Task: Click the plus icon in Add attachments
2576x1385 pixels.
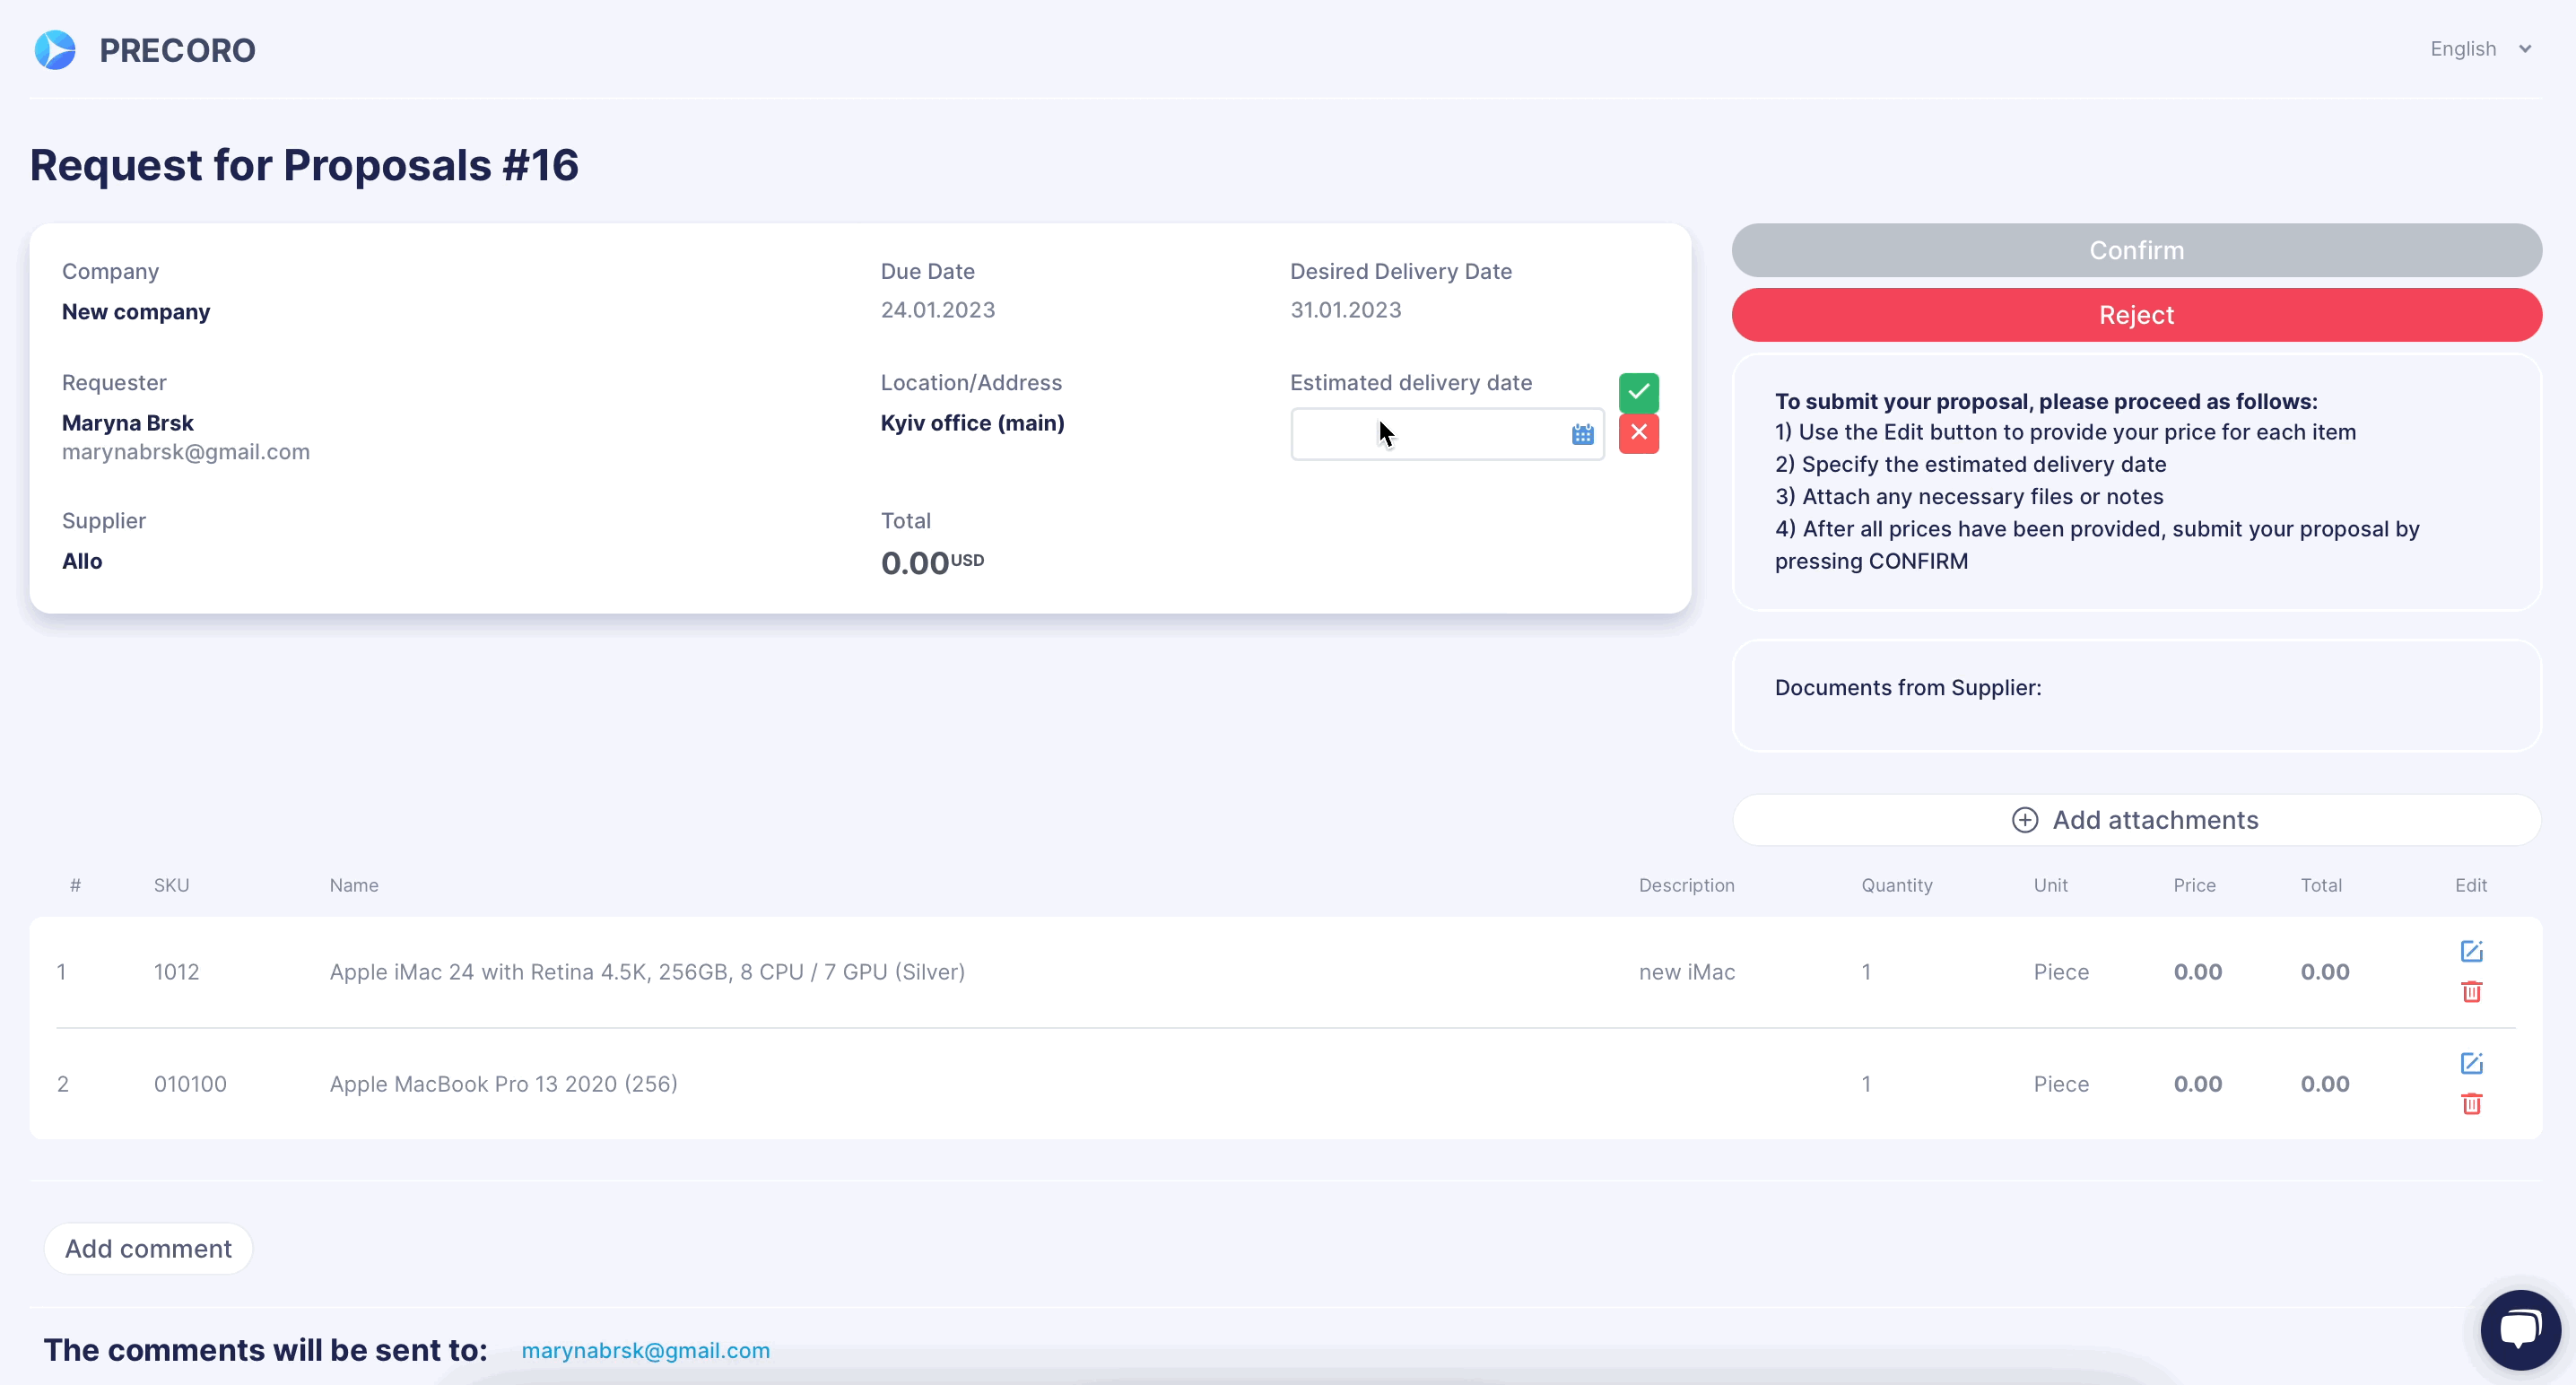Action: point(2024,820)
